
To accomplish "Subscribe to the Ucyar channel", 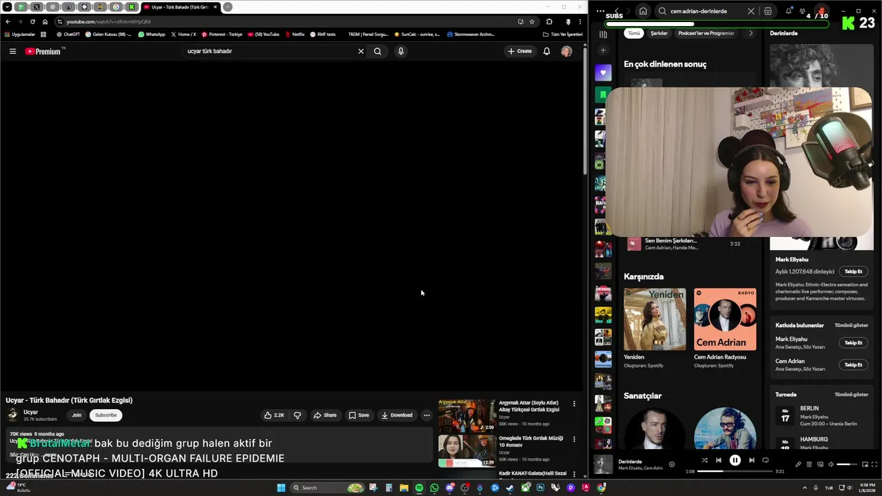I will click(x=105, y=415).
